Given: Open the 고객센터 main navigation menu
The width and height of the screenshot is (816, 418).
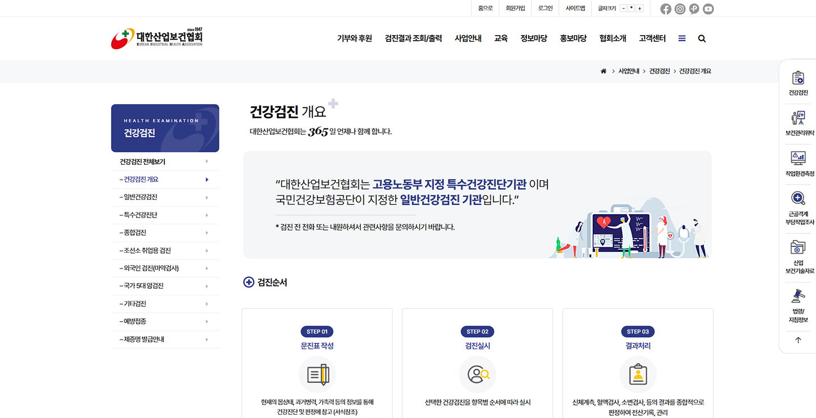Looking at the screenshot, I should [652, 39].
